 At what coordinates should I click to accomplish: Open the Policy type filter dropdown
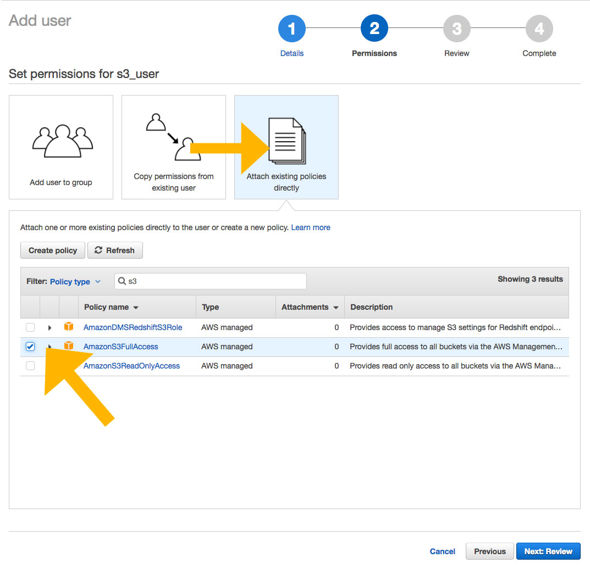[x=75, y=282]
